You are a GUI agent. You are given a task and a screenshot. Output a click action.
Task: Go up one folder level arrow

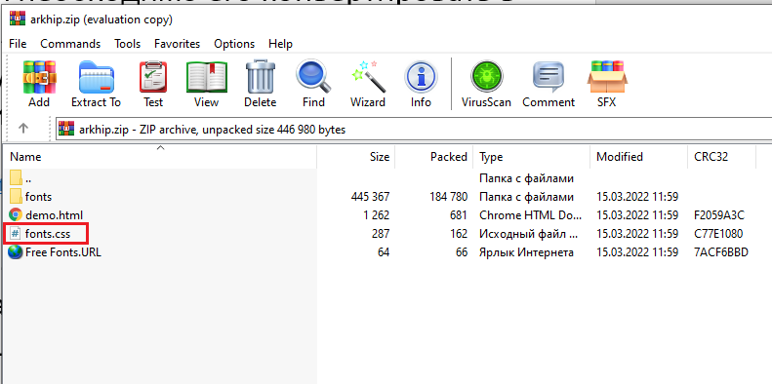(x=23, y=129)
